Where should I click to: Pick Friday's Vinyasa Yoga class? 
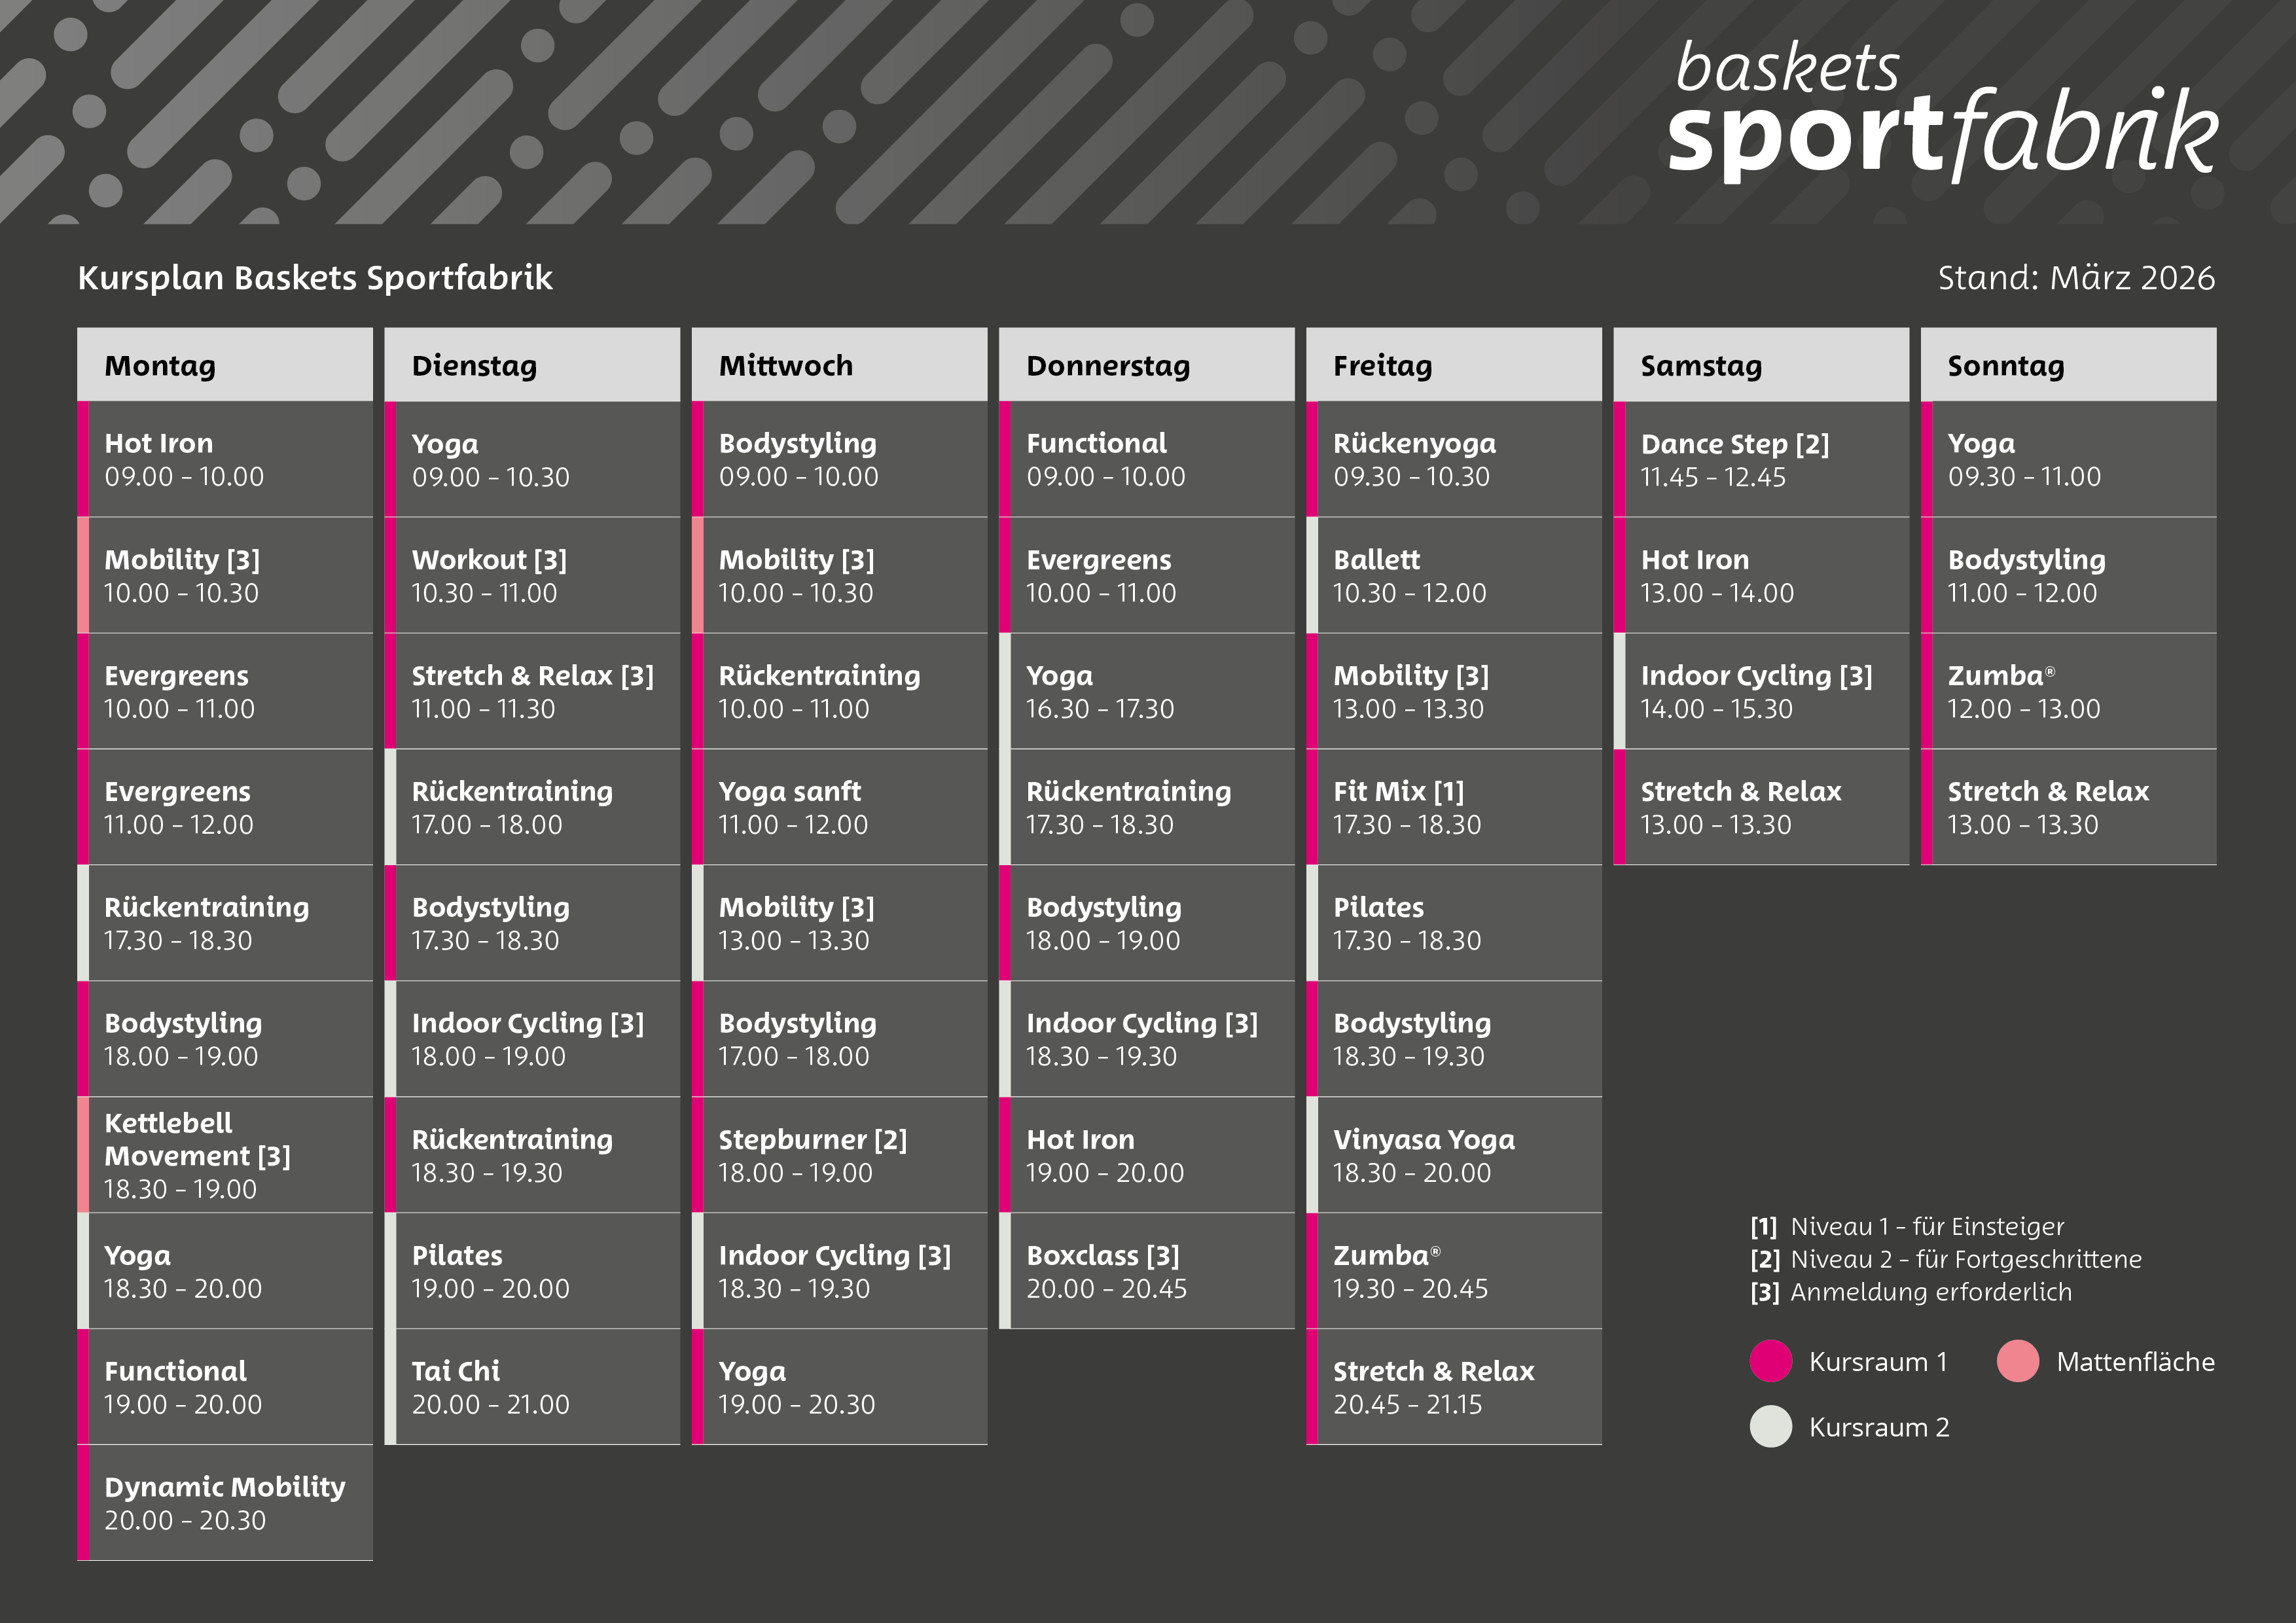click(x=1453, y=1155)
